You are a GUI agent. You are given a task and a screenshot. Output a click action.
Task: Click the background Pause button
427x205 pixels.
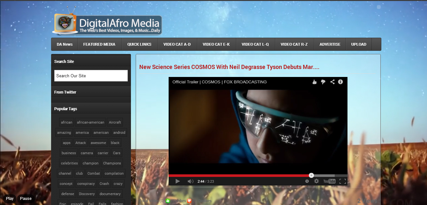[x=26, y=198]
